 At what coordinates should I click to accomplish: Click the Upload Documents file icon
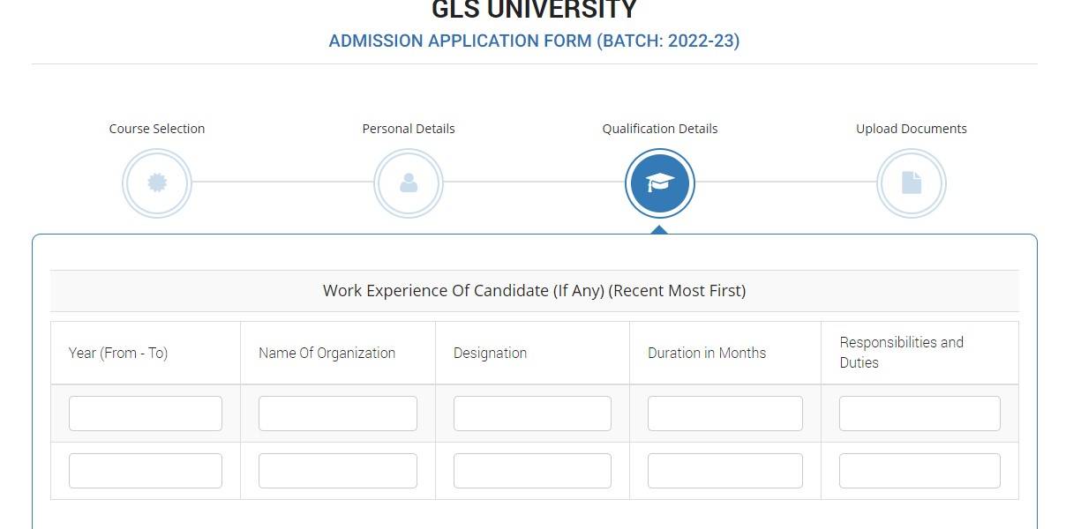(912, 183)
